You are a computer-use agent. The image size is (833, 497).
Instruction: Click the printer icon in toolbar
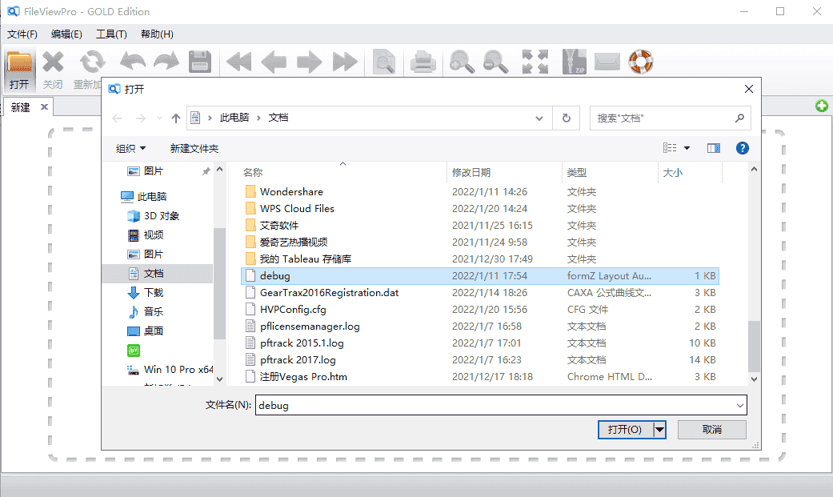click(x=423, y=62)
